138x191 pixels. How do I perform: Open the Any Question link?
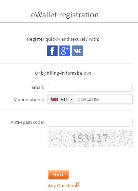coord(62,186)
